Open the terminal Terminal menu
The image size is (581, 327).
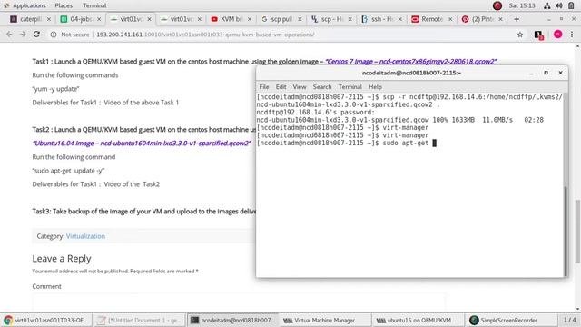point(350,87)
